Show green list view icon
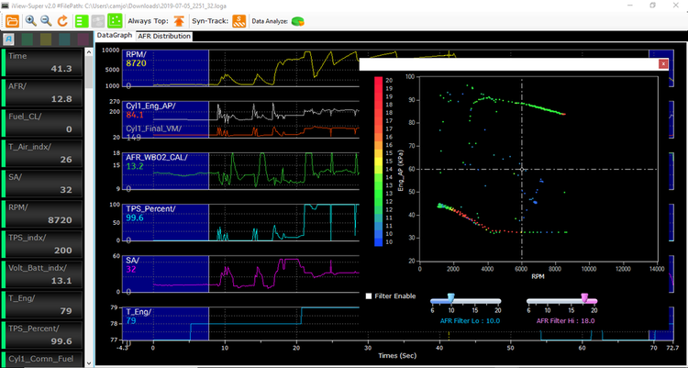The image size is (688, 368). click(81, 20)
